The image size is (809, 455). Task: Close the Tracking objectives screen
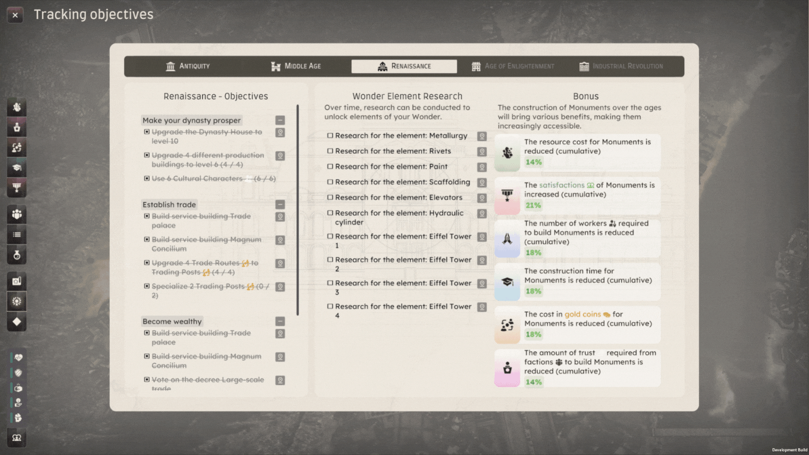pos(15,15)
